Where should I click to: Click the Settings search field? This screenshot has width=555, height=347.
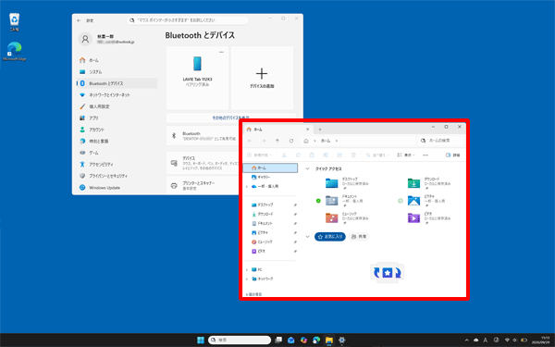[188, 20]
